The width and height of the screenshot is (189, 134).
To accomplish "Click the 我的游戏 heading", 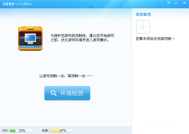I will (x=143, y=14).
